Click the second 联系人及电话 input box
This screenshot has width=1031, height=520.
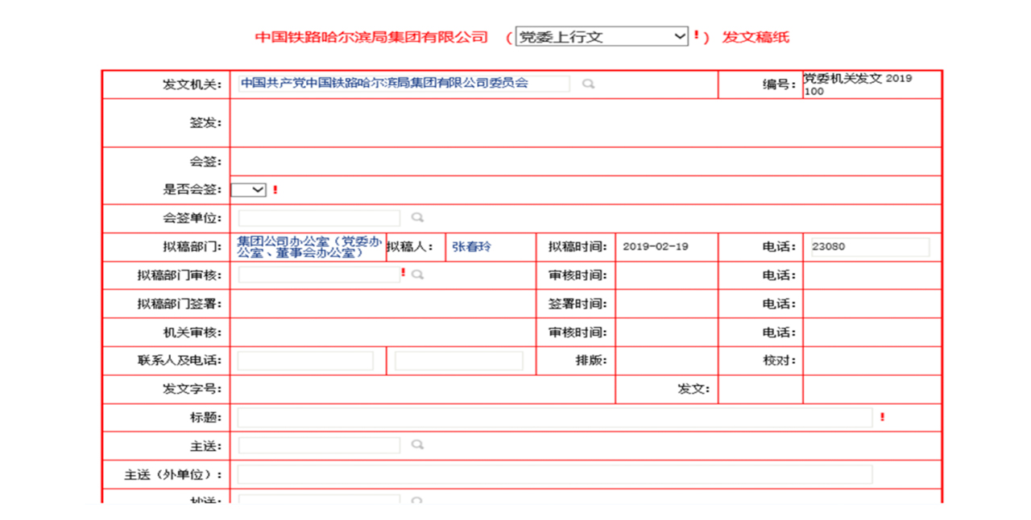[x=459, y=361]
